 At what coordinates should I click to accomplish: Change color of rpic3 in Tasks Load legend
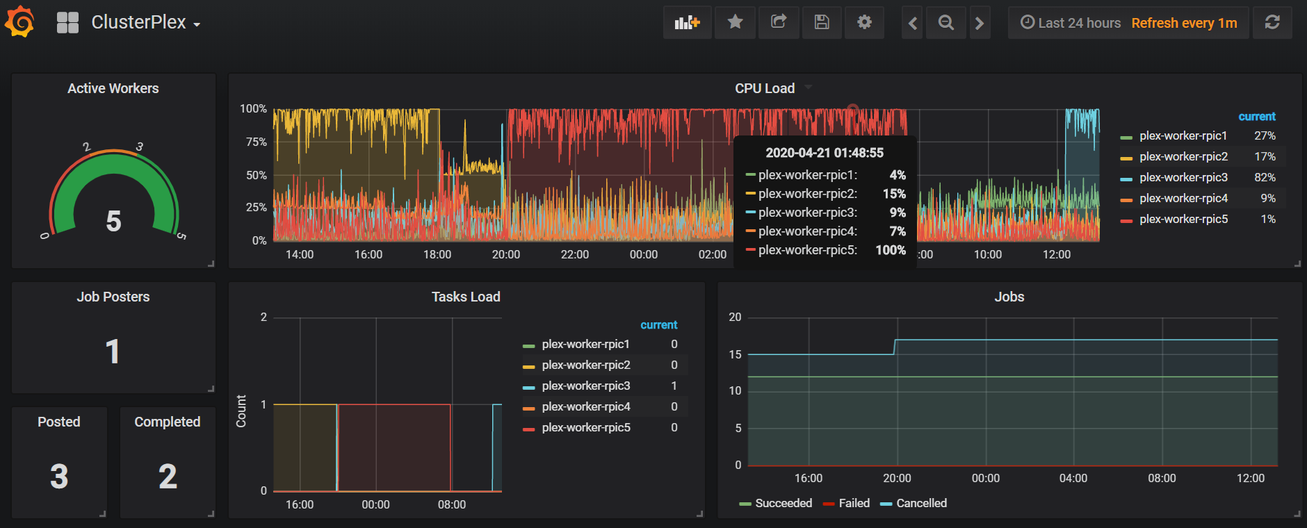click(528, 388)
